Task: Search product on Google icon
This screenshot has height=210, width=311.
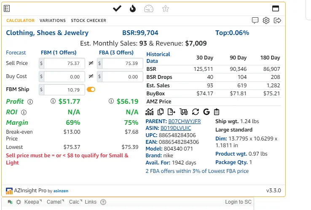Action: (x=206, y=112)
